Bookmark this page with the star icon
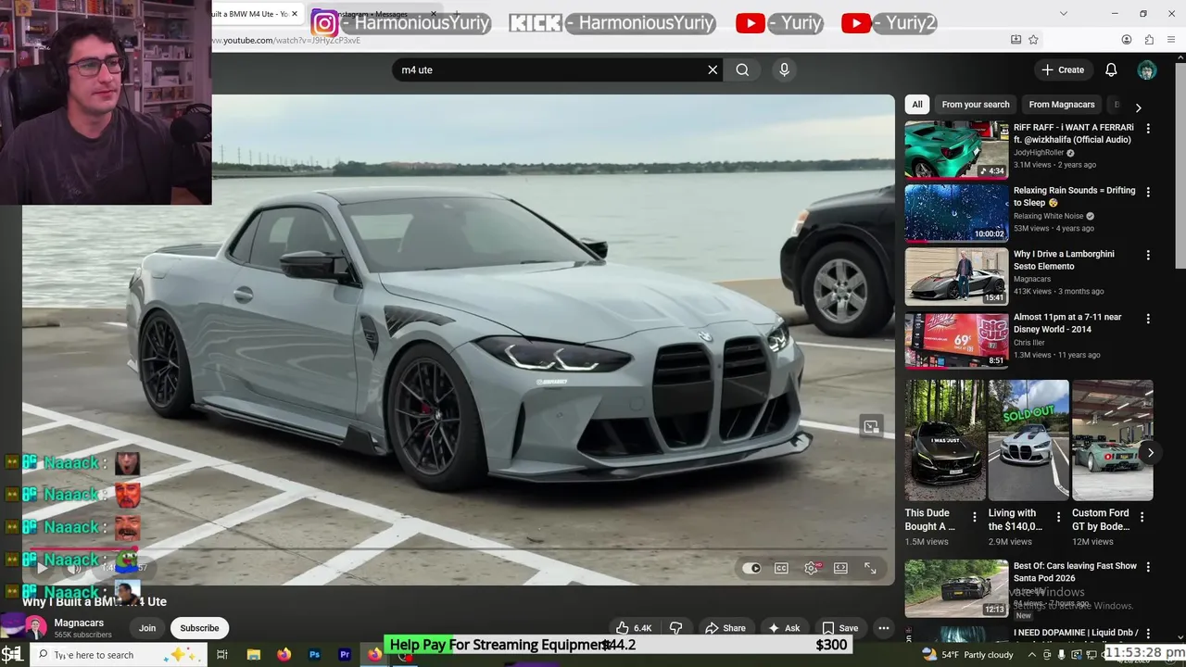The height and width of the screenshot is (667, 1186). point(1033,40)
